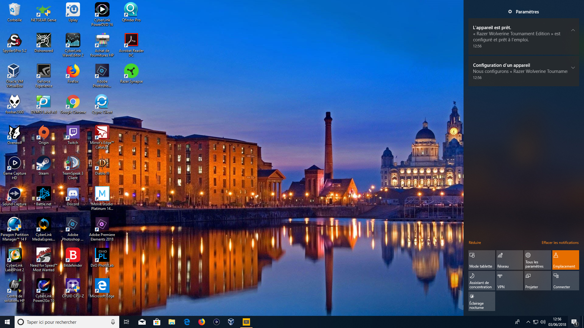584x328 pixels.
Task: Toggle the Emplacement quick action
Action: (x=565, y=260)
